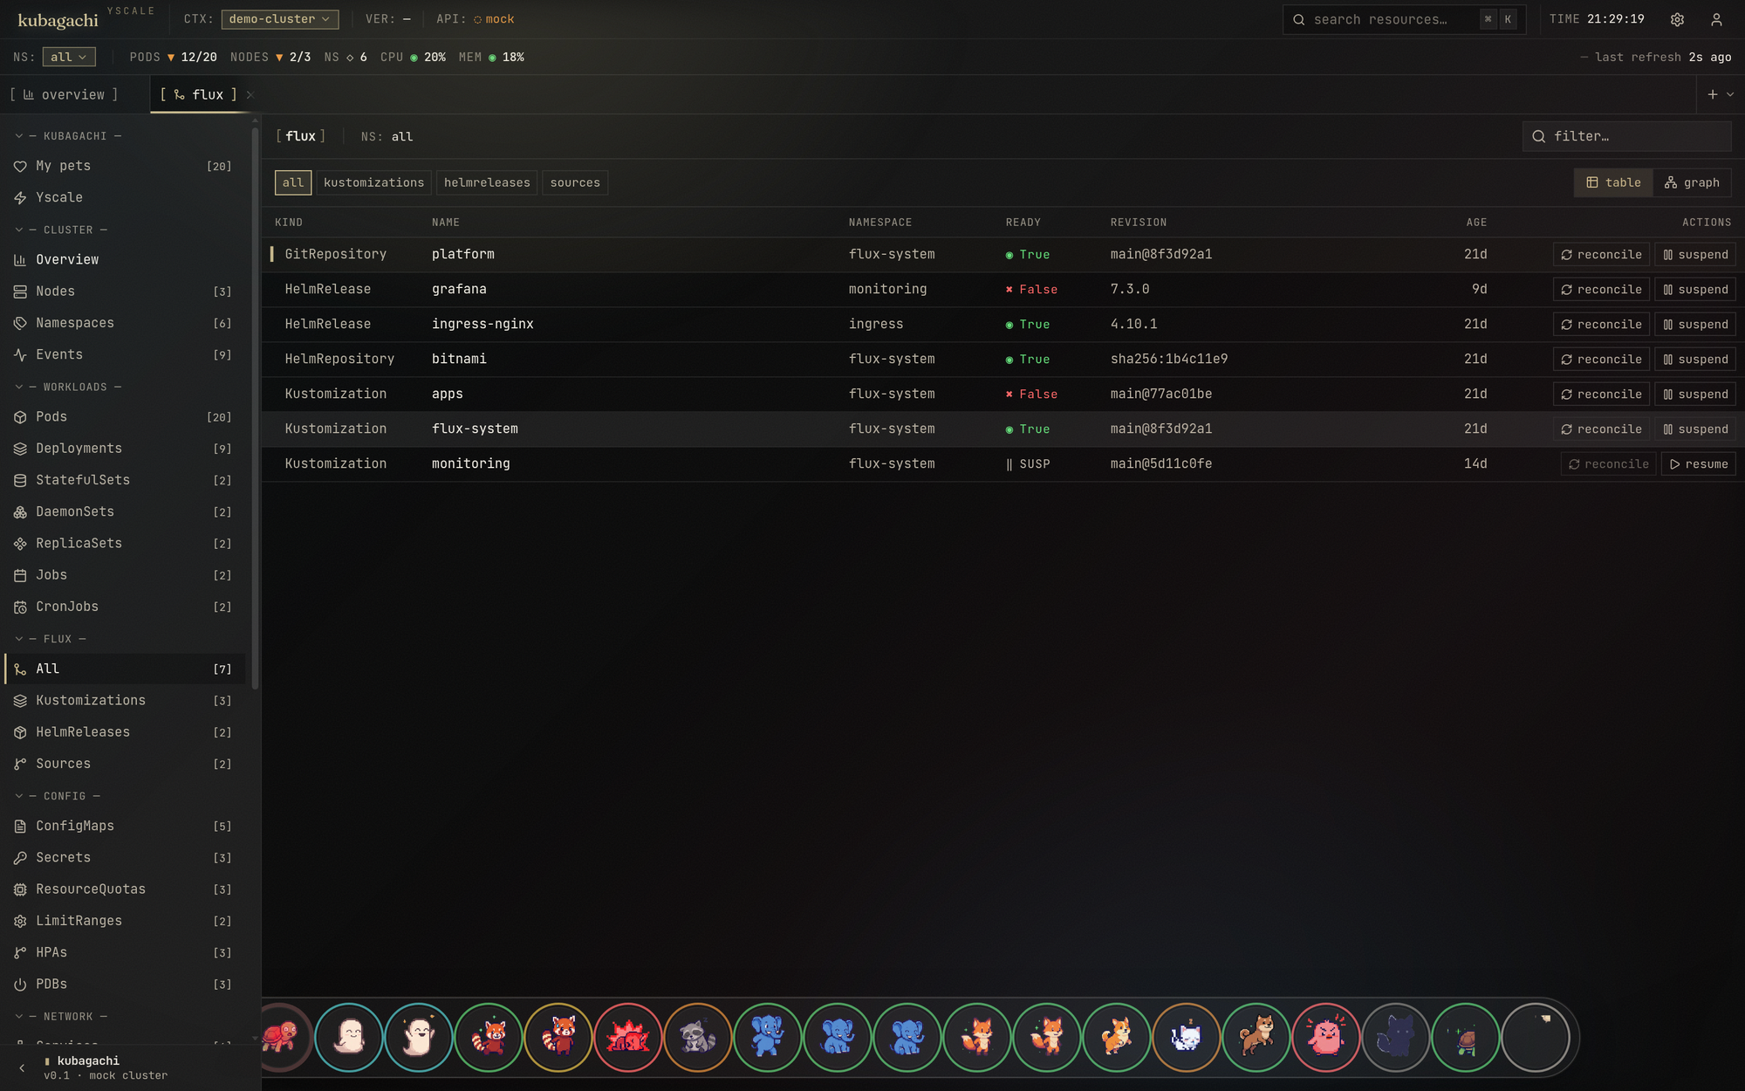Screen dimensions: 1745x1091
Task: Open Flux All sidebar entry
Action: [124, 669]
